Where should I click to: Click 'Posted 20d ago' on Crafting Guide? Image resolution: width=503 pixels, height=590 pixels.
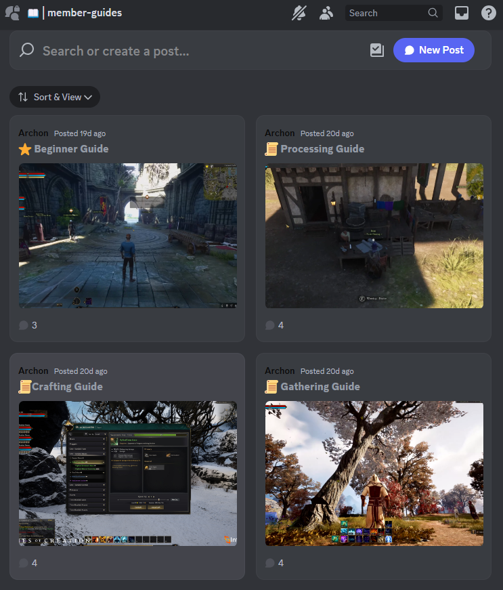pyautogui.click(x=81, y=371)
